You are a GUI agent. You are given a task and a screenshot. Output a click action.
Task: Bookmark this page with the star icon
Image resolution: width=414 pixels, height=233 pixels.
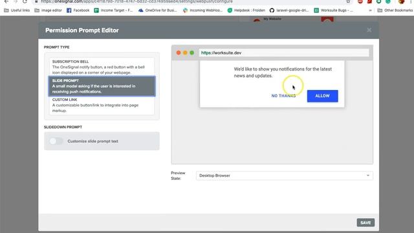348,1
